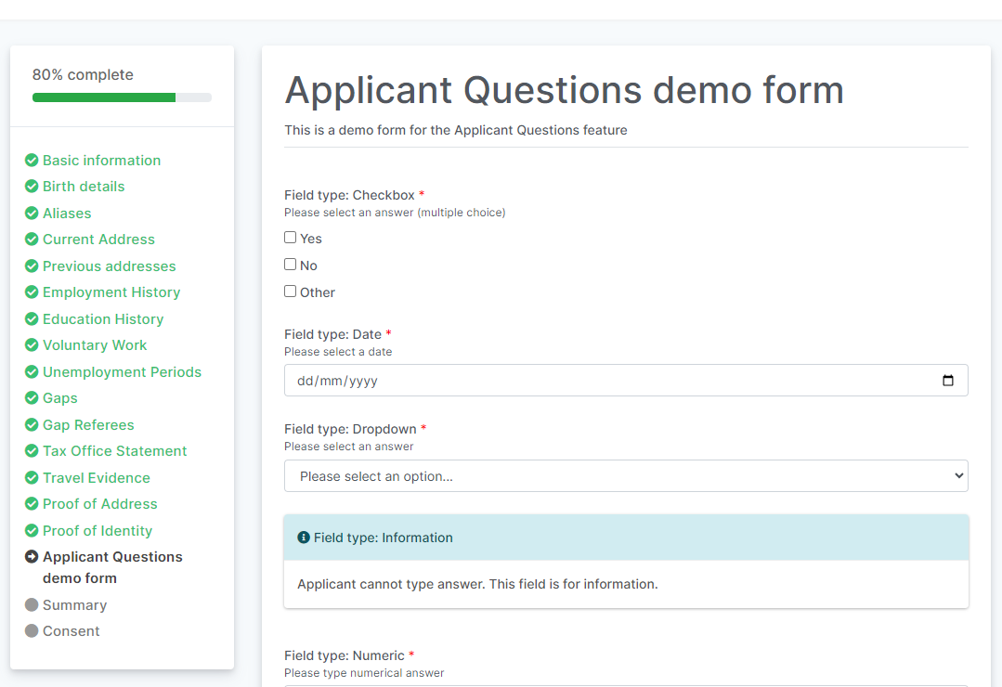Click the checkmark icon beside Previous addresses
Viewport: 1002px width, 687px height.
click(x=32, y=266)
